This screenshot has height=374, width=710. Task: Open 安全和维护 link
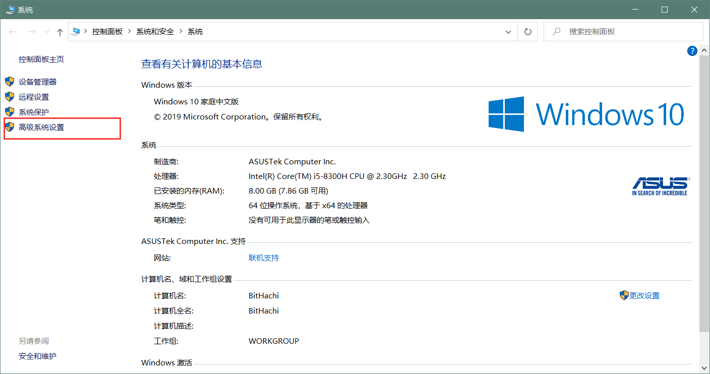(37, 356)
